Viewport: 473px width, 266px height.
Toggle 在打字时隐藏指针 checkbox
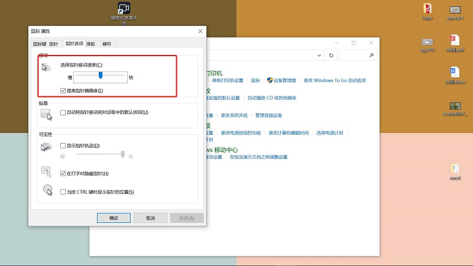(63, 174)
